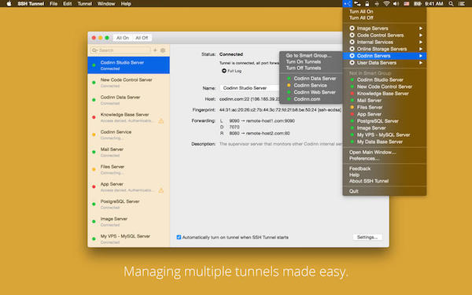
Task: Click the volume icon in the menu bar
Action: coord(396,4)
